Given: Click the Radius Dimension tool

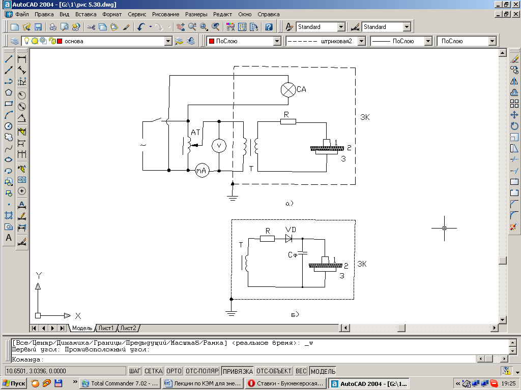Looking at the screenshot, I should (x=21, y=95).
